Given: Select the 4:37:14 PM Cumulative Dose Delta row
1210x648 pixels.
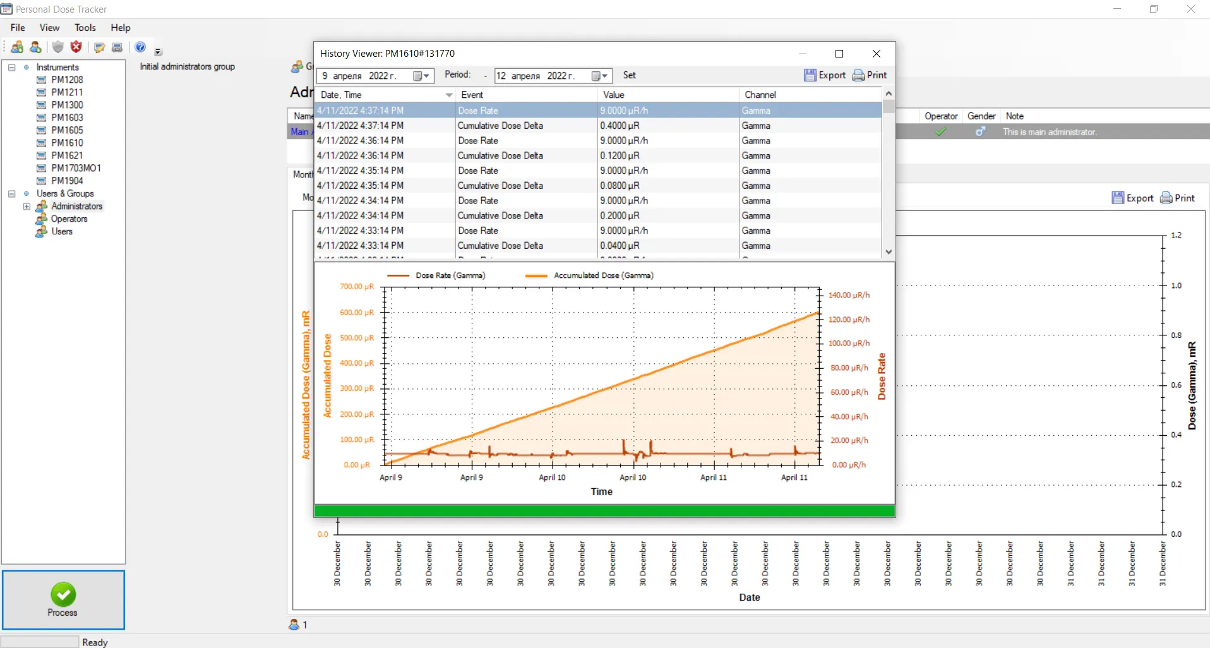Looking at the screenshot, I should [598, 126].
